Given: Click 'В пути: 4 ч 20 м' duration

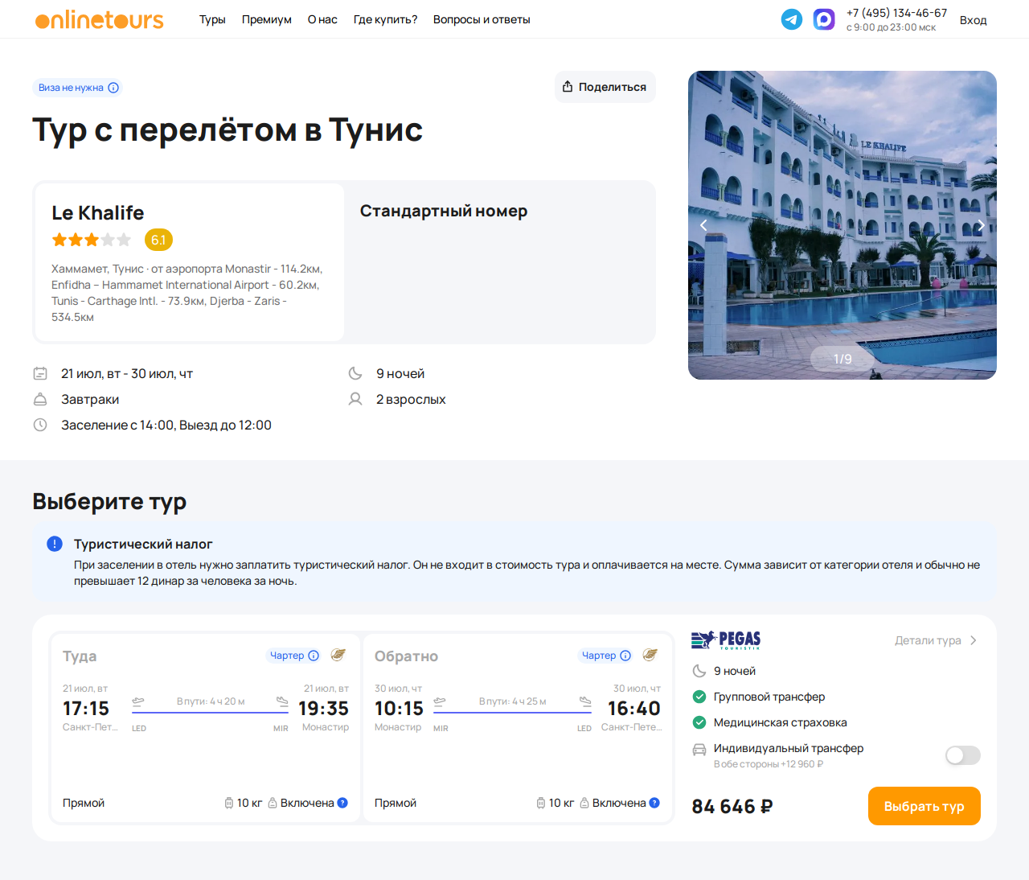Looking at the screenshot, I should click(x=211, y=701).
